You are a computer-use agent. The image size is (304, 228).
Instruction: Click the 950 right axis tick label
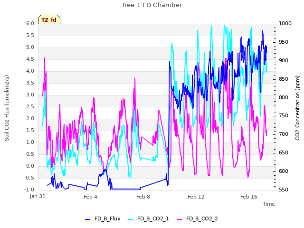pos(284,42)
